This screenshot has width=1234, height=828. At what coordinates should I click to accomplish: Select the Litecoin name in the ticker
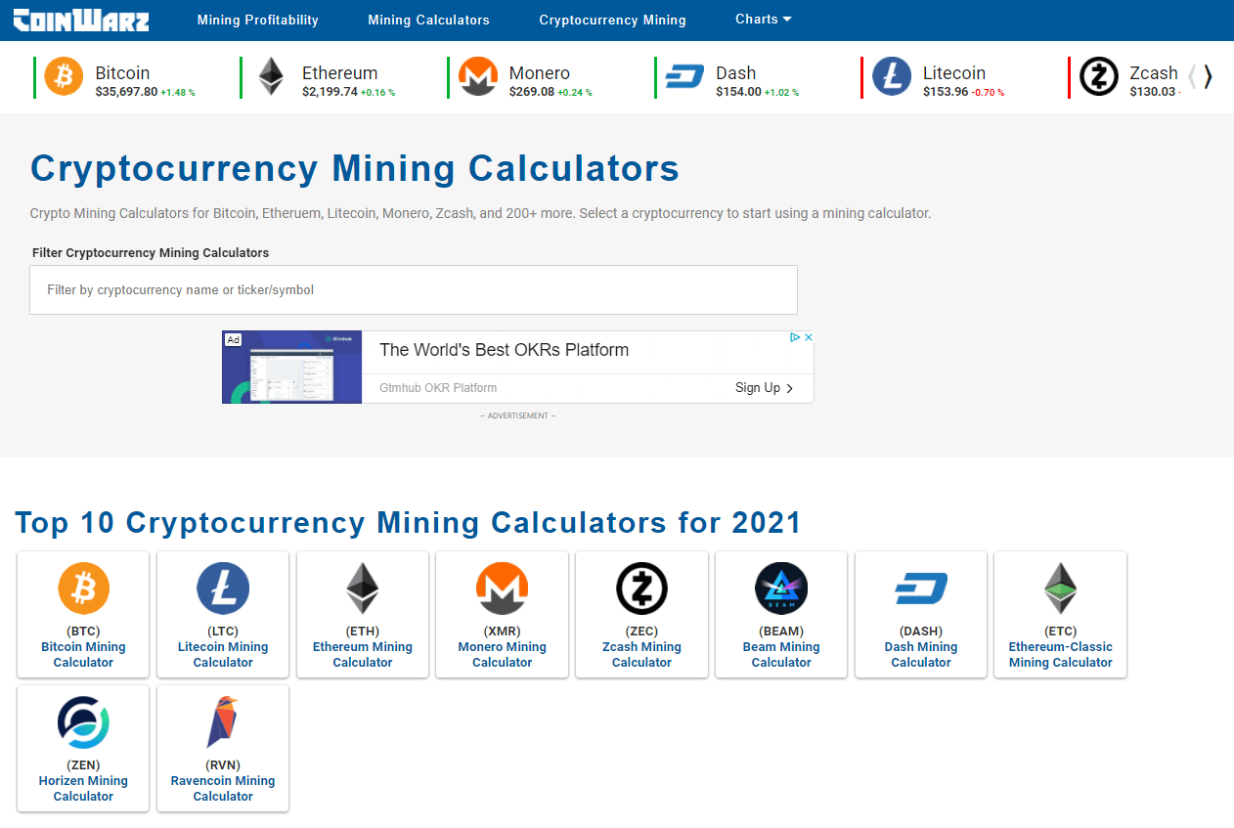(x=954, y=73)
